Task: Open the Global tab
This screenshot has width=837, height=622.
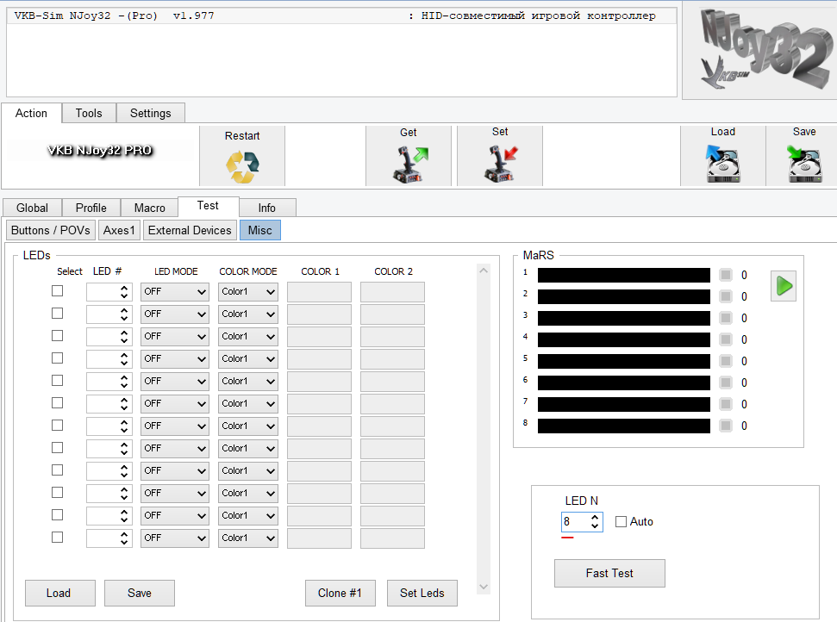Action: tap(32, 208)
